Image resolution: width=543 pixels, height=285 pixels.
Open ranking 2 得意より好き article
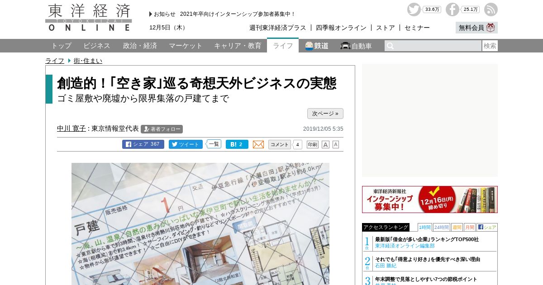(428, 259)
